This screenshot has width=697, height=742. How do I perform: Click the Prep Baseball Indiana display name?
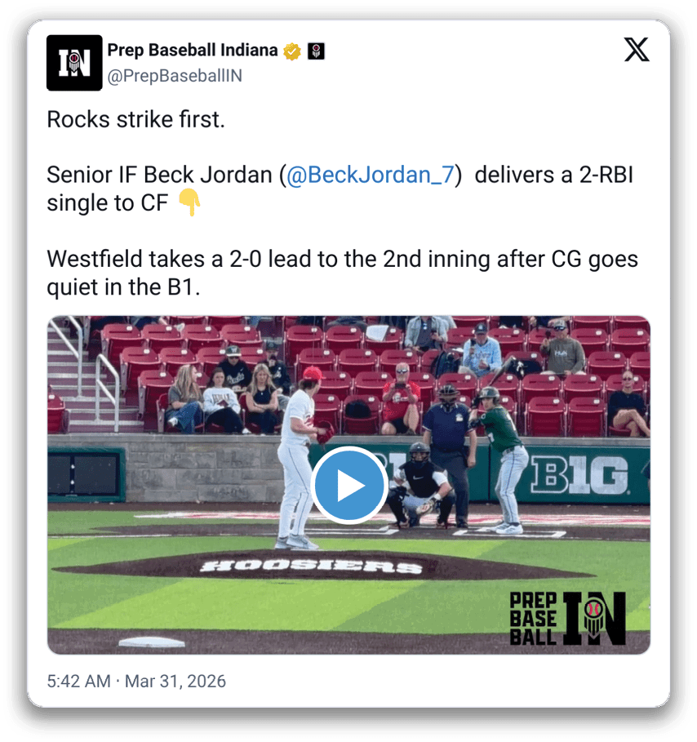(192, 50)
